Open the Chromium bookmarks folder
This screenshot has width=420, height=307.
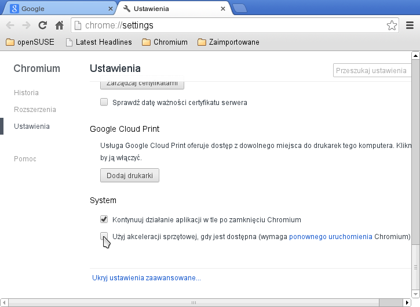(165, 42)
